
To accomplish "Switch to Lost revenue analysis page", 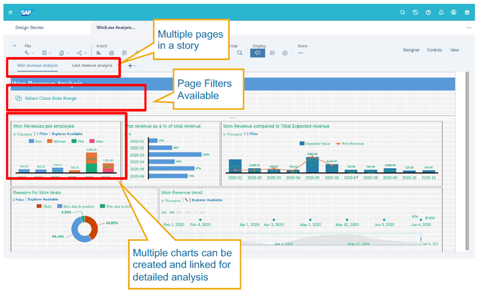I will coord(92,65).
